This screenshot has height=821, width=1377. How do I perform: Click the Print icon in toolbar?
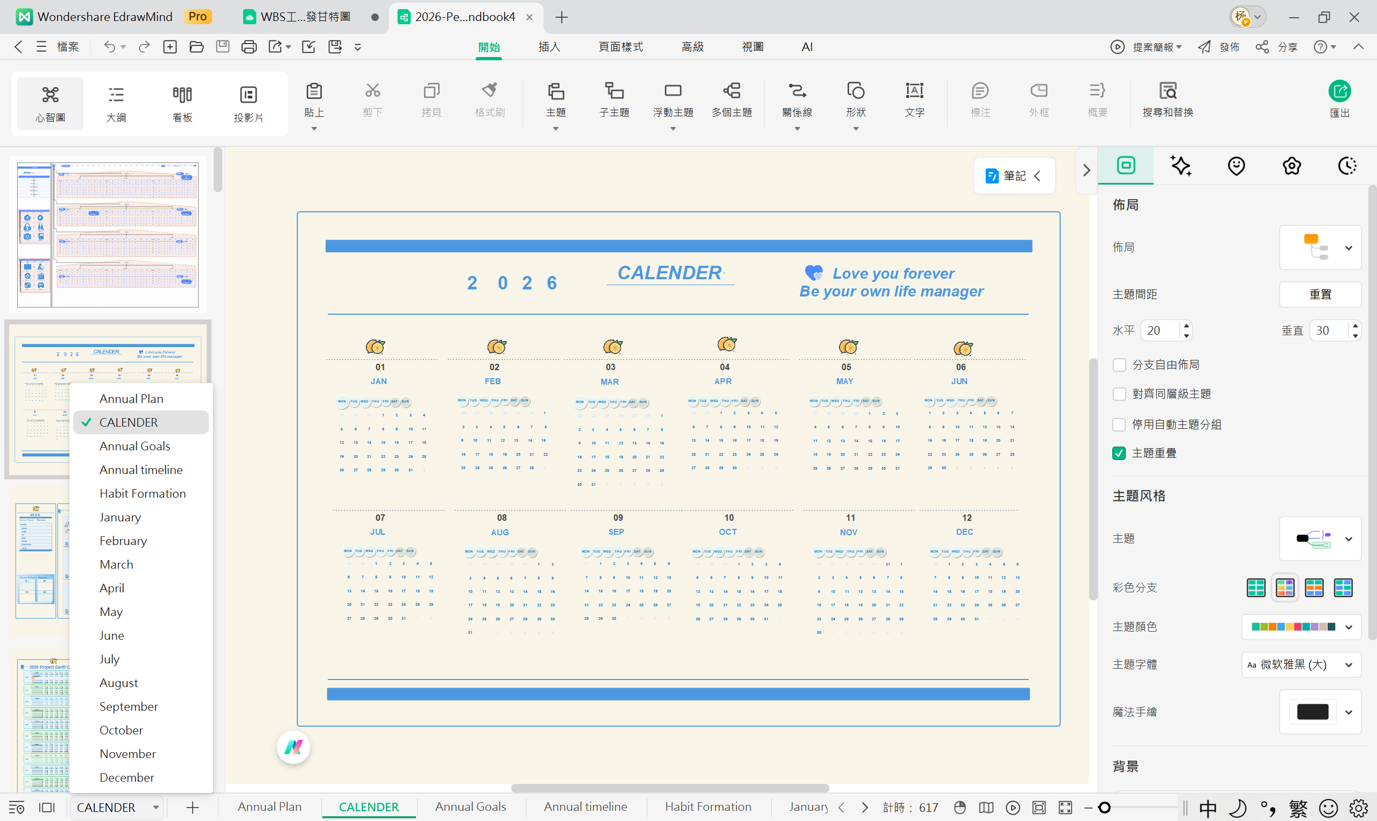click(x=249, y=47)
